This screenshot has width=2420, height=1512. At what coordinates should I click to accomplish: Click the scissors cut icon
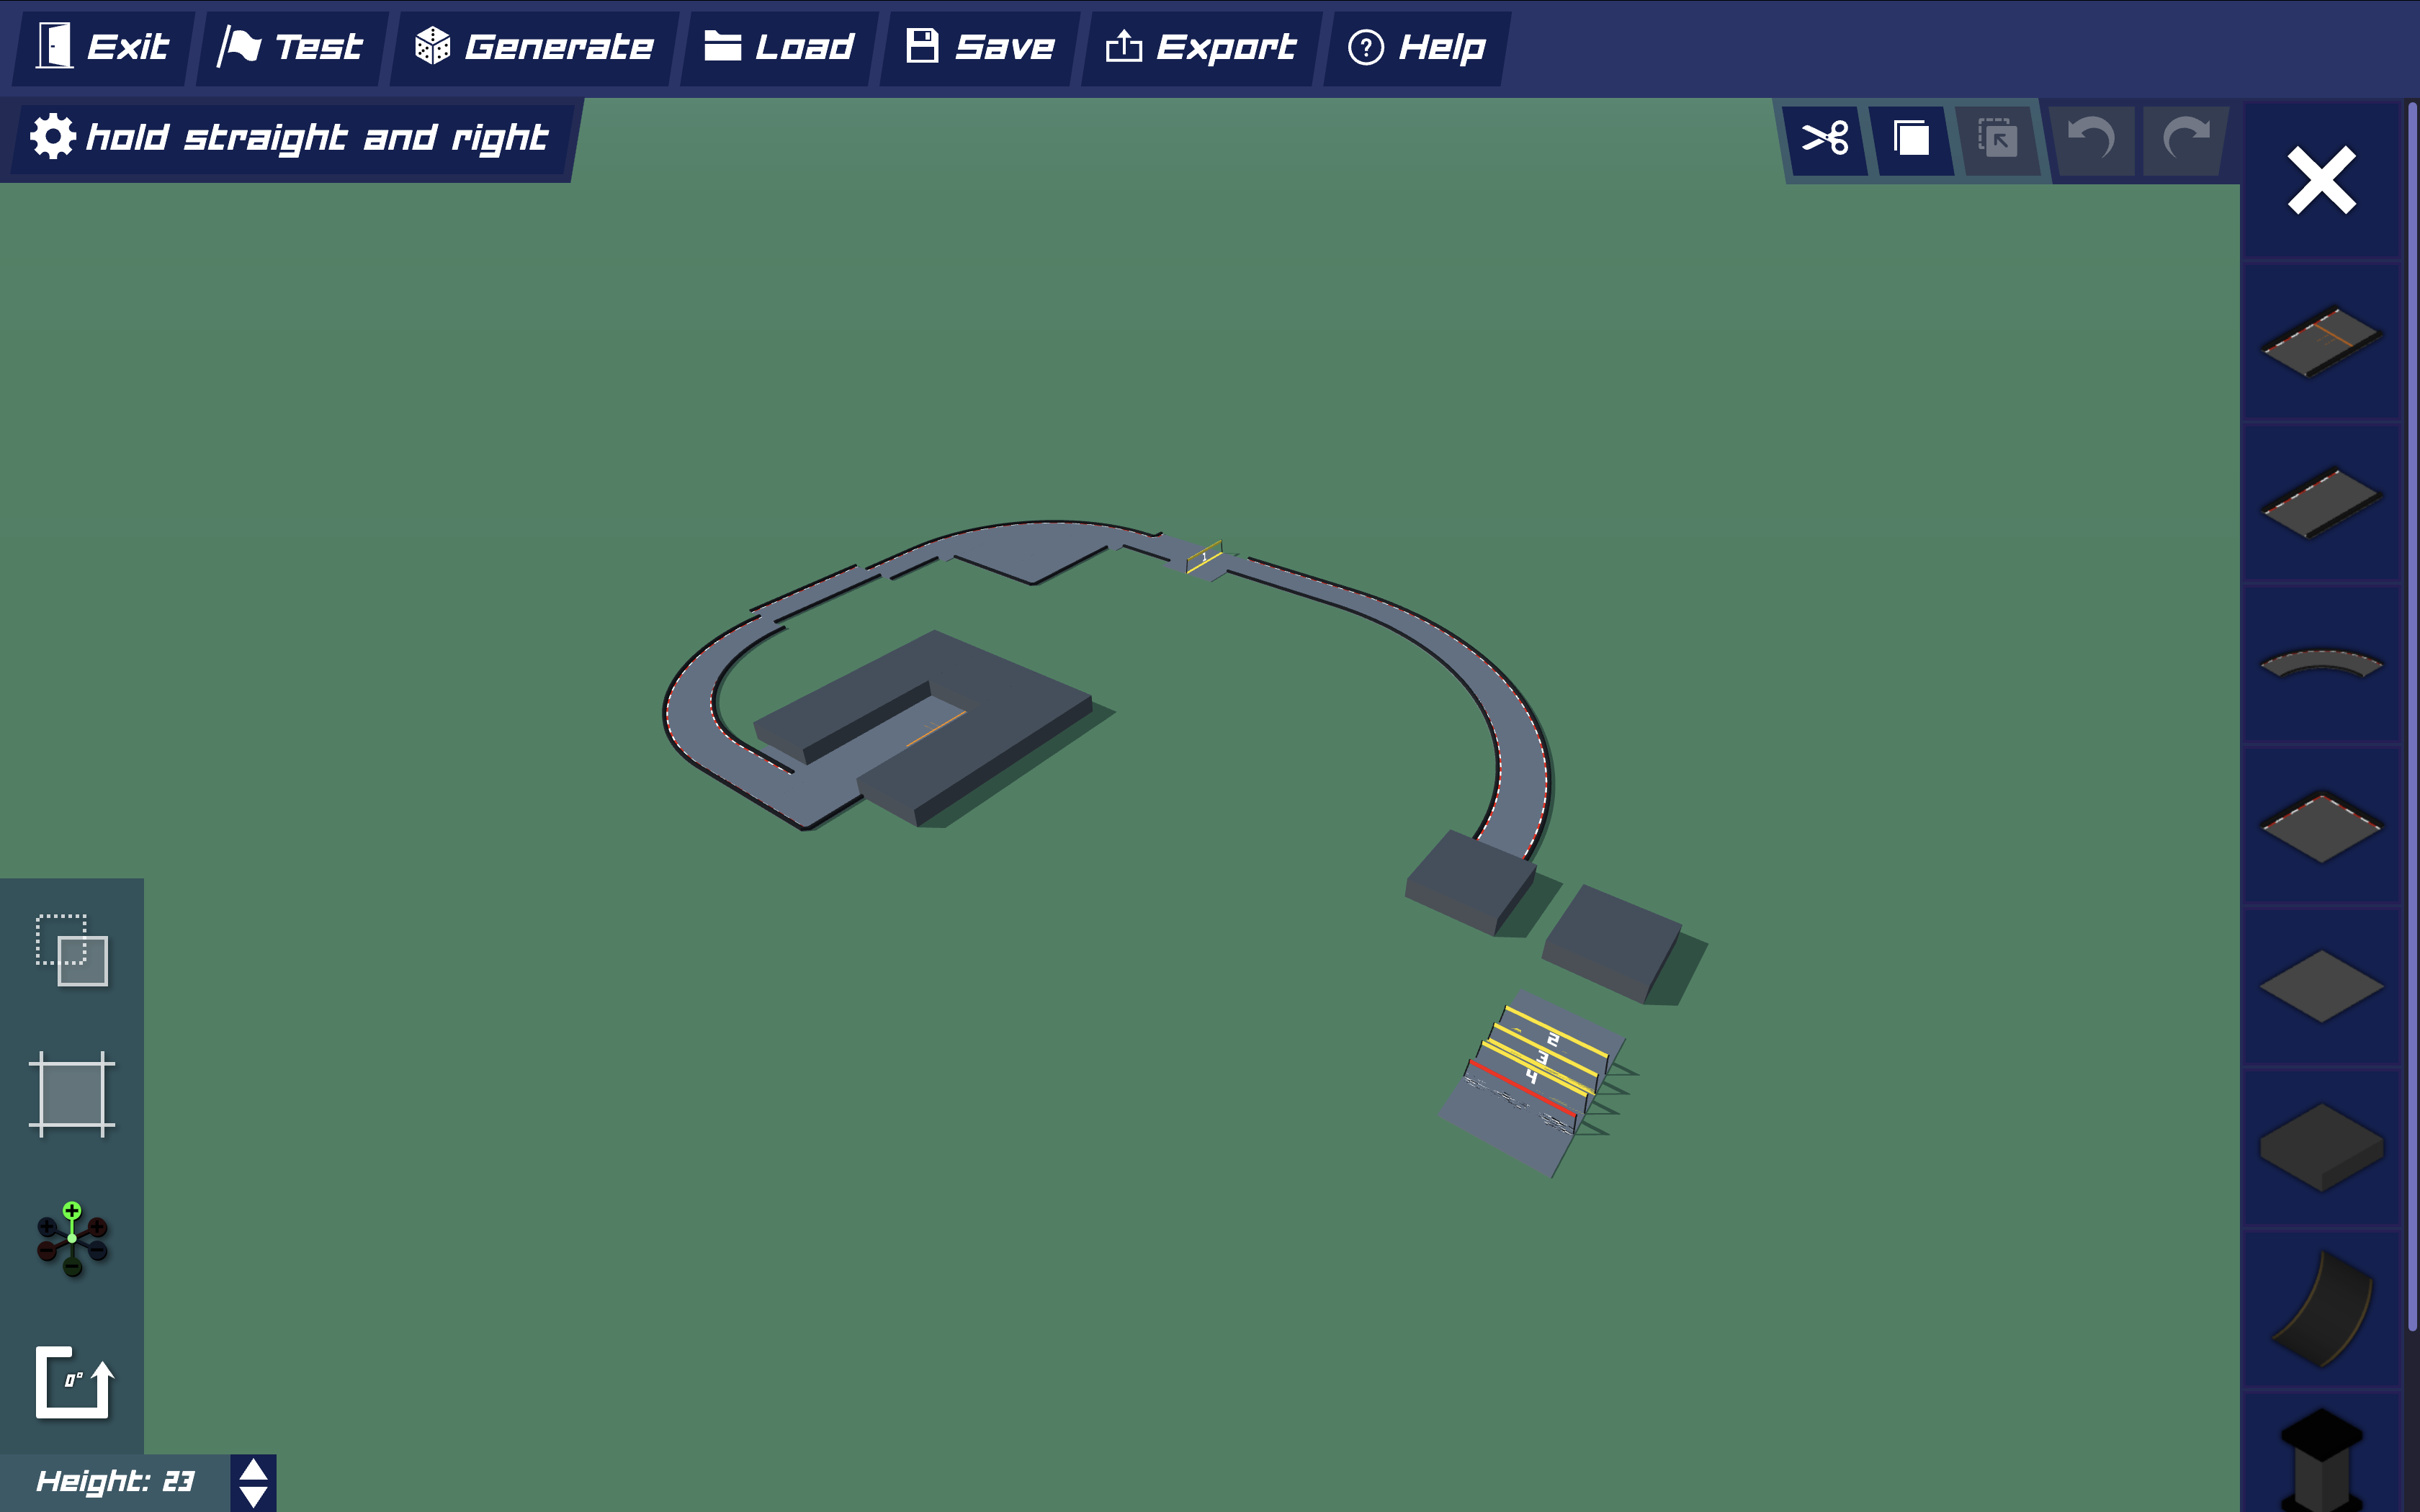coord(1825,139)
